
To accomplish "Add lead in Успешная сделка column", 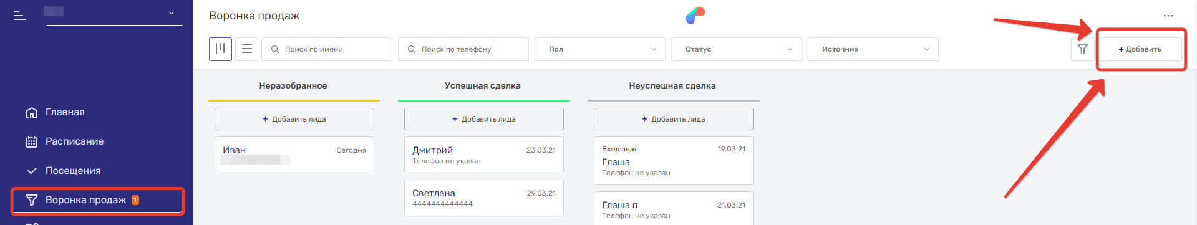I will [x=484, y=119].
